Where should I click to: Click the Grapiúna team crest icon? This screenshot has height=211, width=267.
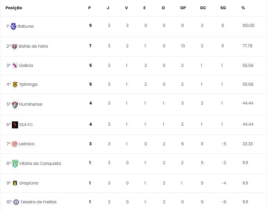pyautogui.click(x=15, y=183)
